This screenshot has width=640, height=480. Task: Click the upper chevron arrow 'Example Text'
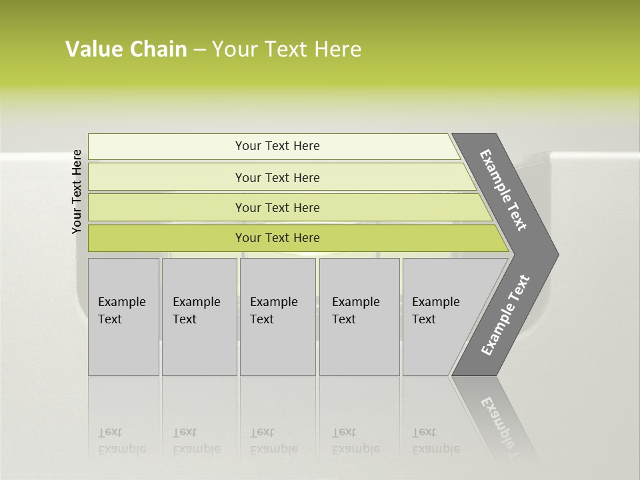click(x=504, y=190)
